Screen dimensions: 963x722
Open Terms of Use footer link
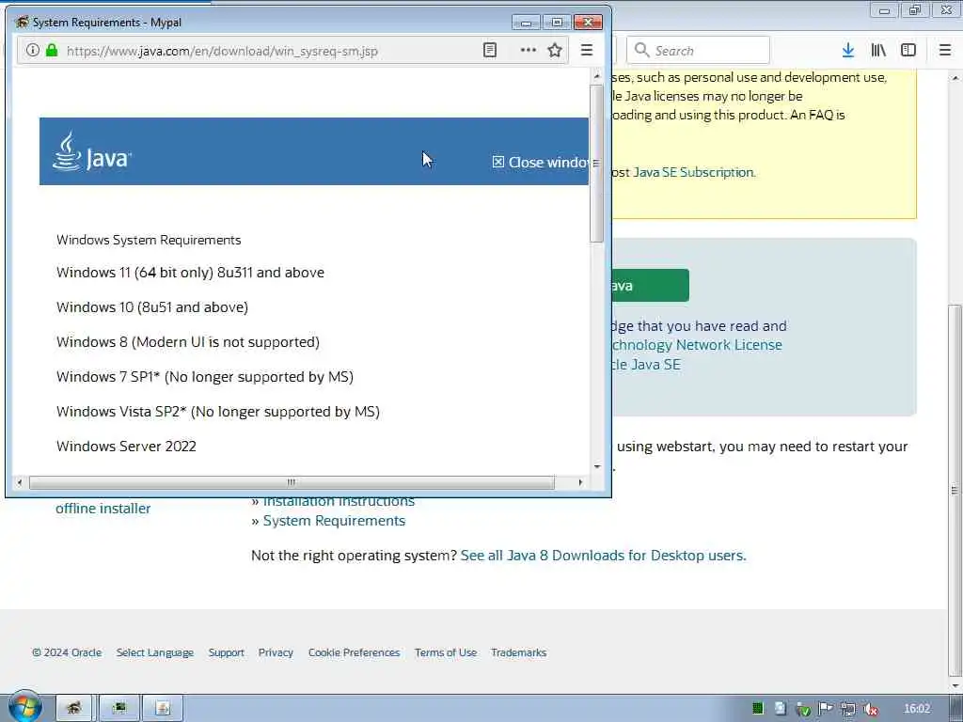(445, 652)
